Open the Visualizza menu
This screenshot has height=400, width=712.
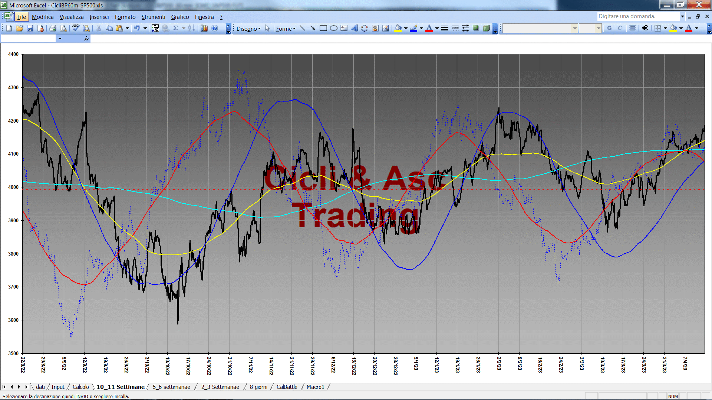(72, 17)
